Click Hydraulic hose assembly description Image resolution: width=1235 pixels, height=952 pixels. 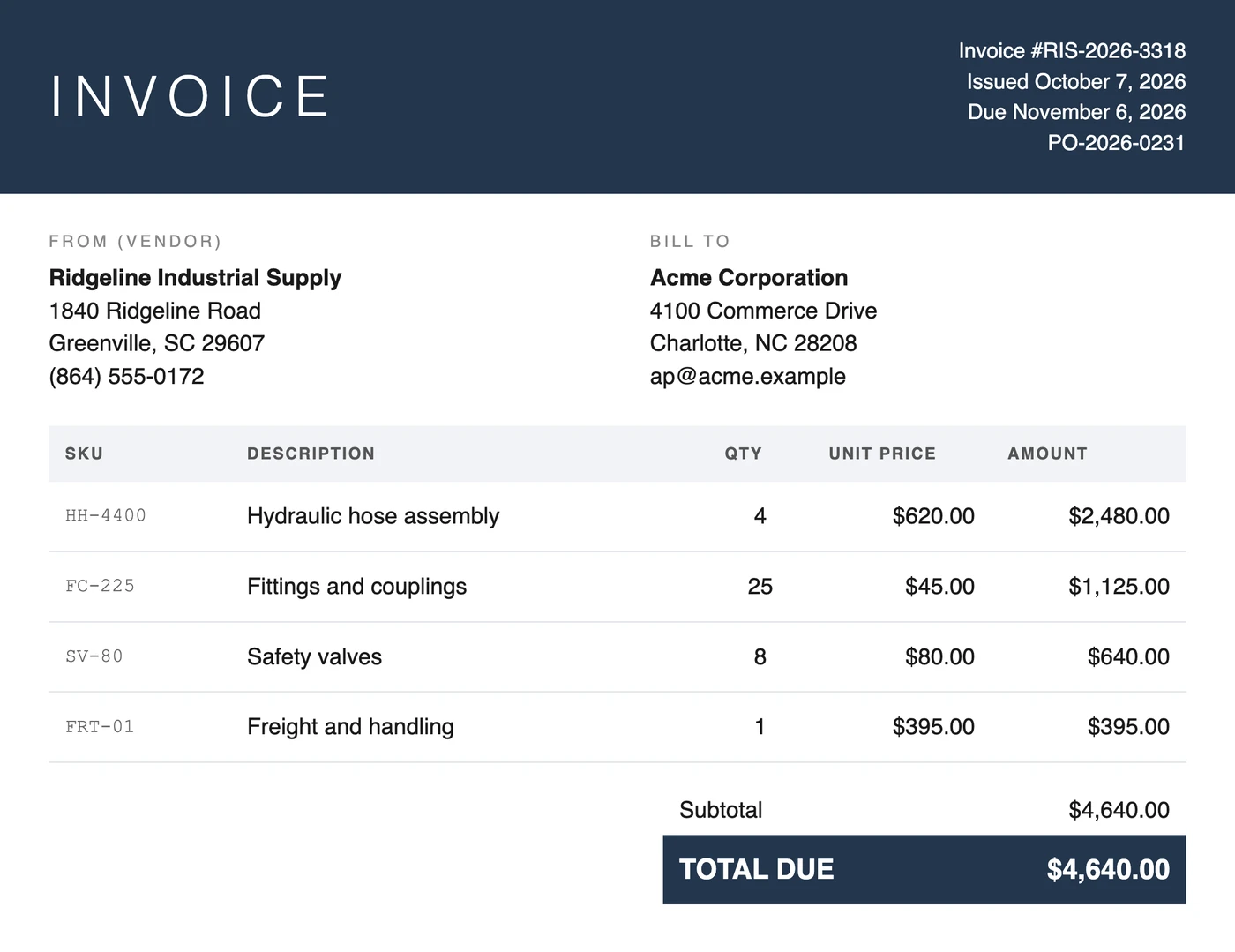tap(373, 516)
